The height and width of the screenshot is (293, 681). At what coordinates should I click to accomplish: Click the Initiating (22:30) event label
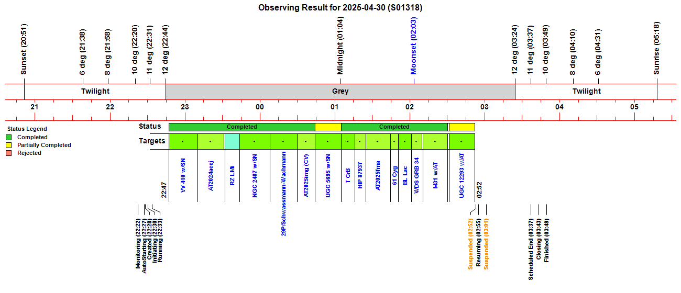pos(155,241)
